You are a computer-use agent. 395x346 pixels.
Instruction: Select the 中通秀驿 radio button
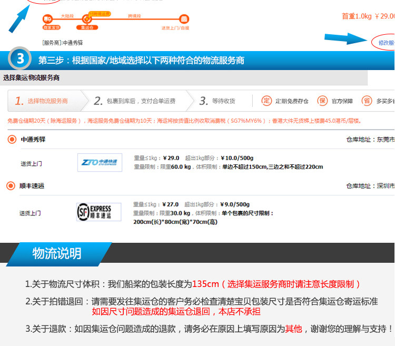12,139
